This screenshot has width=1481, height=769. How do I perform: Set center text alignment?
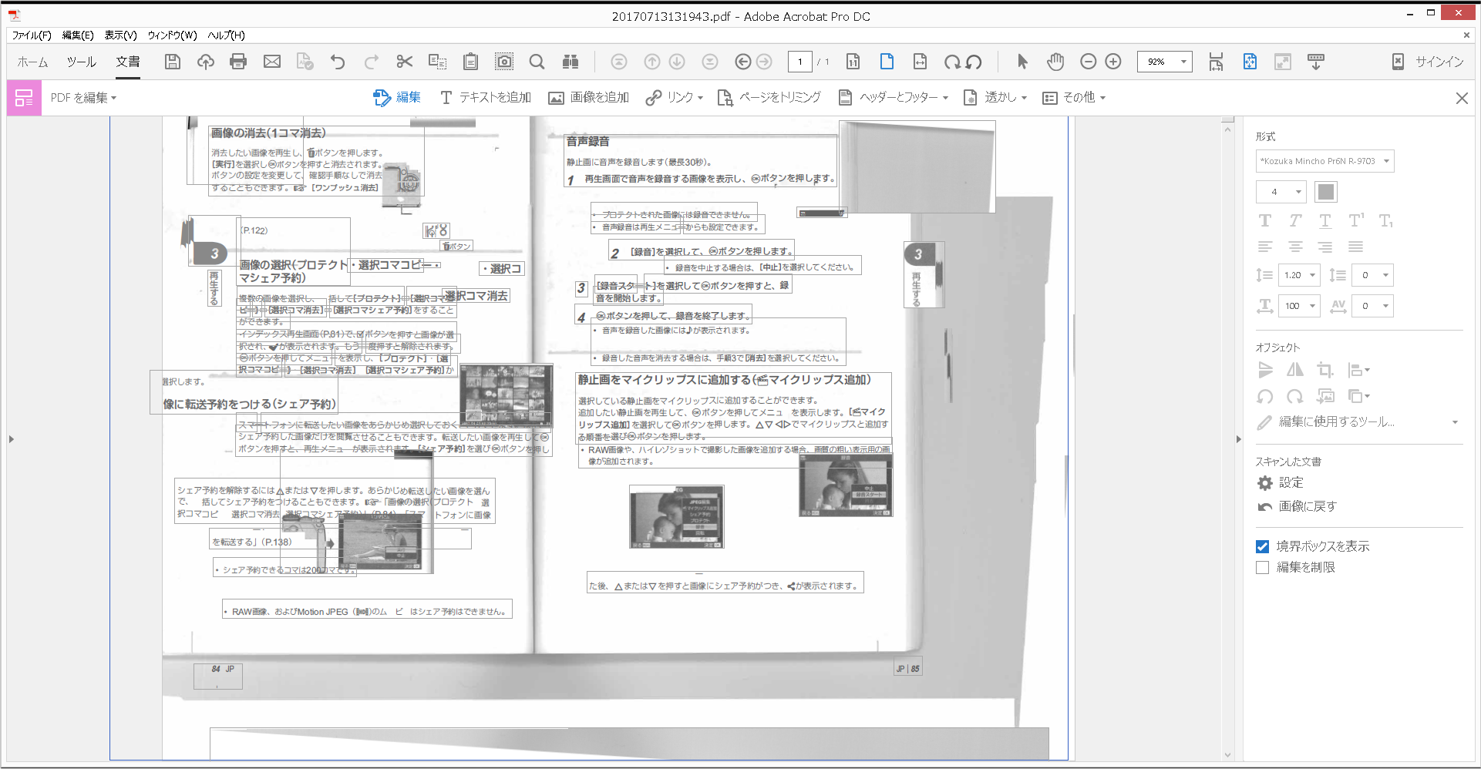pyautogui.click(x=1295, y=247)
